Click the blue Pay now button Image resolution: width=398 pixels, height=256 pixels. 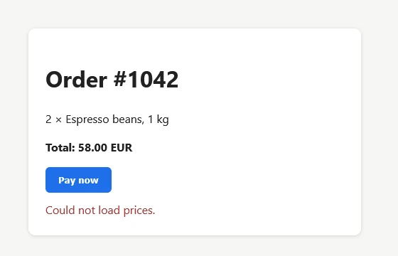pyautogui.click(x=78, y=180)
